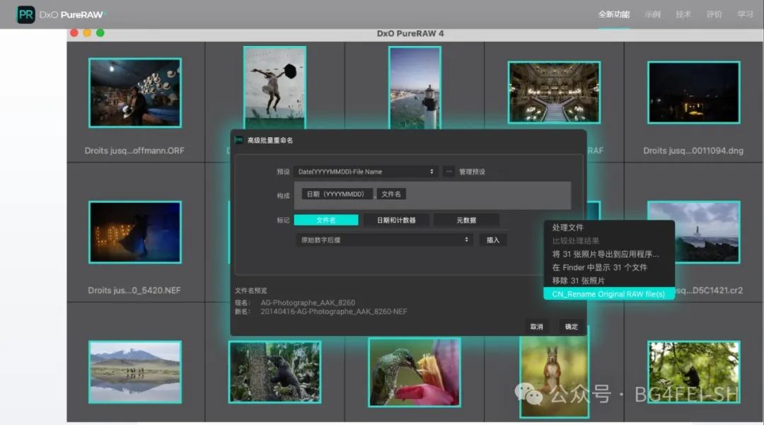Switch to the 文件名 marker tab
Screen dimensions: 764x425
[326, 220]
